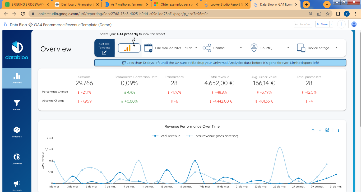Viewport: 361px width, 192px height.
Task: Click the Share button
Action: tap(322, 24)
